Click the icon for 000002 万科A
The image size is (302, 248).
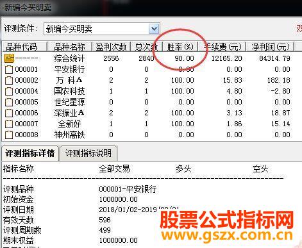[x=9, y=80]
